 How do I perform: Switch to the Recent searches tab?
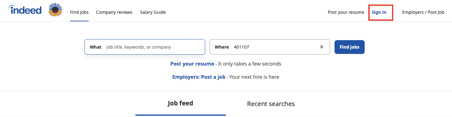tap(271, 104)
